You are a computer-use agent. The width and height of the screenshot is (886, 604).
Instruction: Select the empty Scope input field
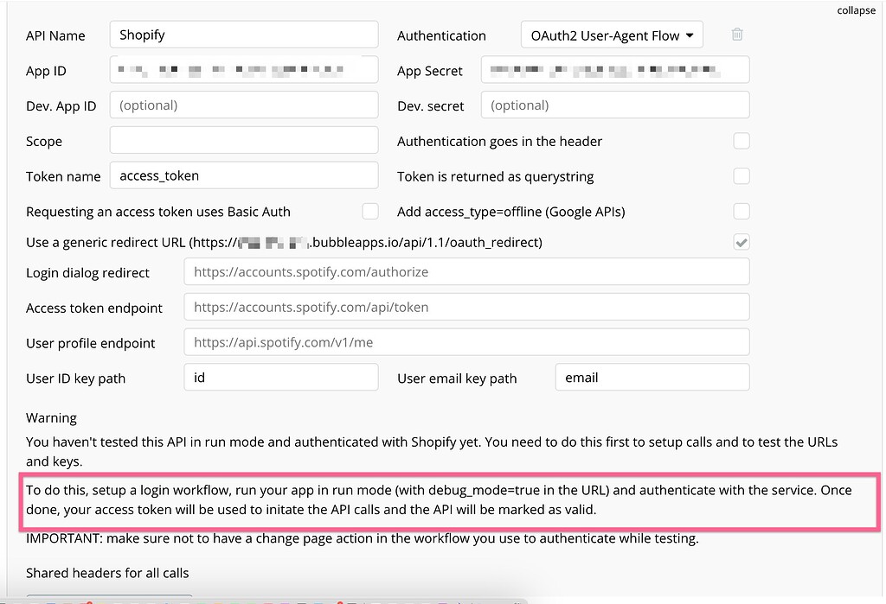click(x=243, y=140)
